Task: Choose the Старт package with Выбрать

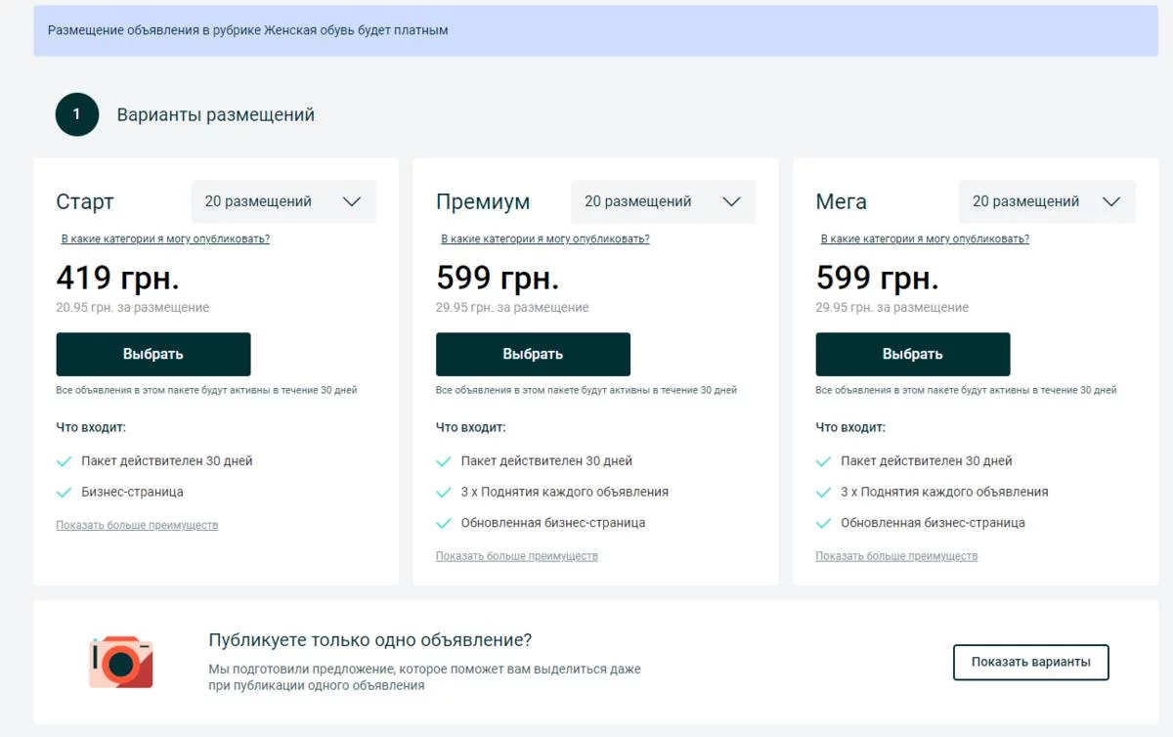Action: pos(153,354)
